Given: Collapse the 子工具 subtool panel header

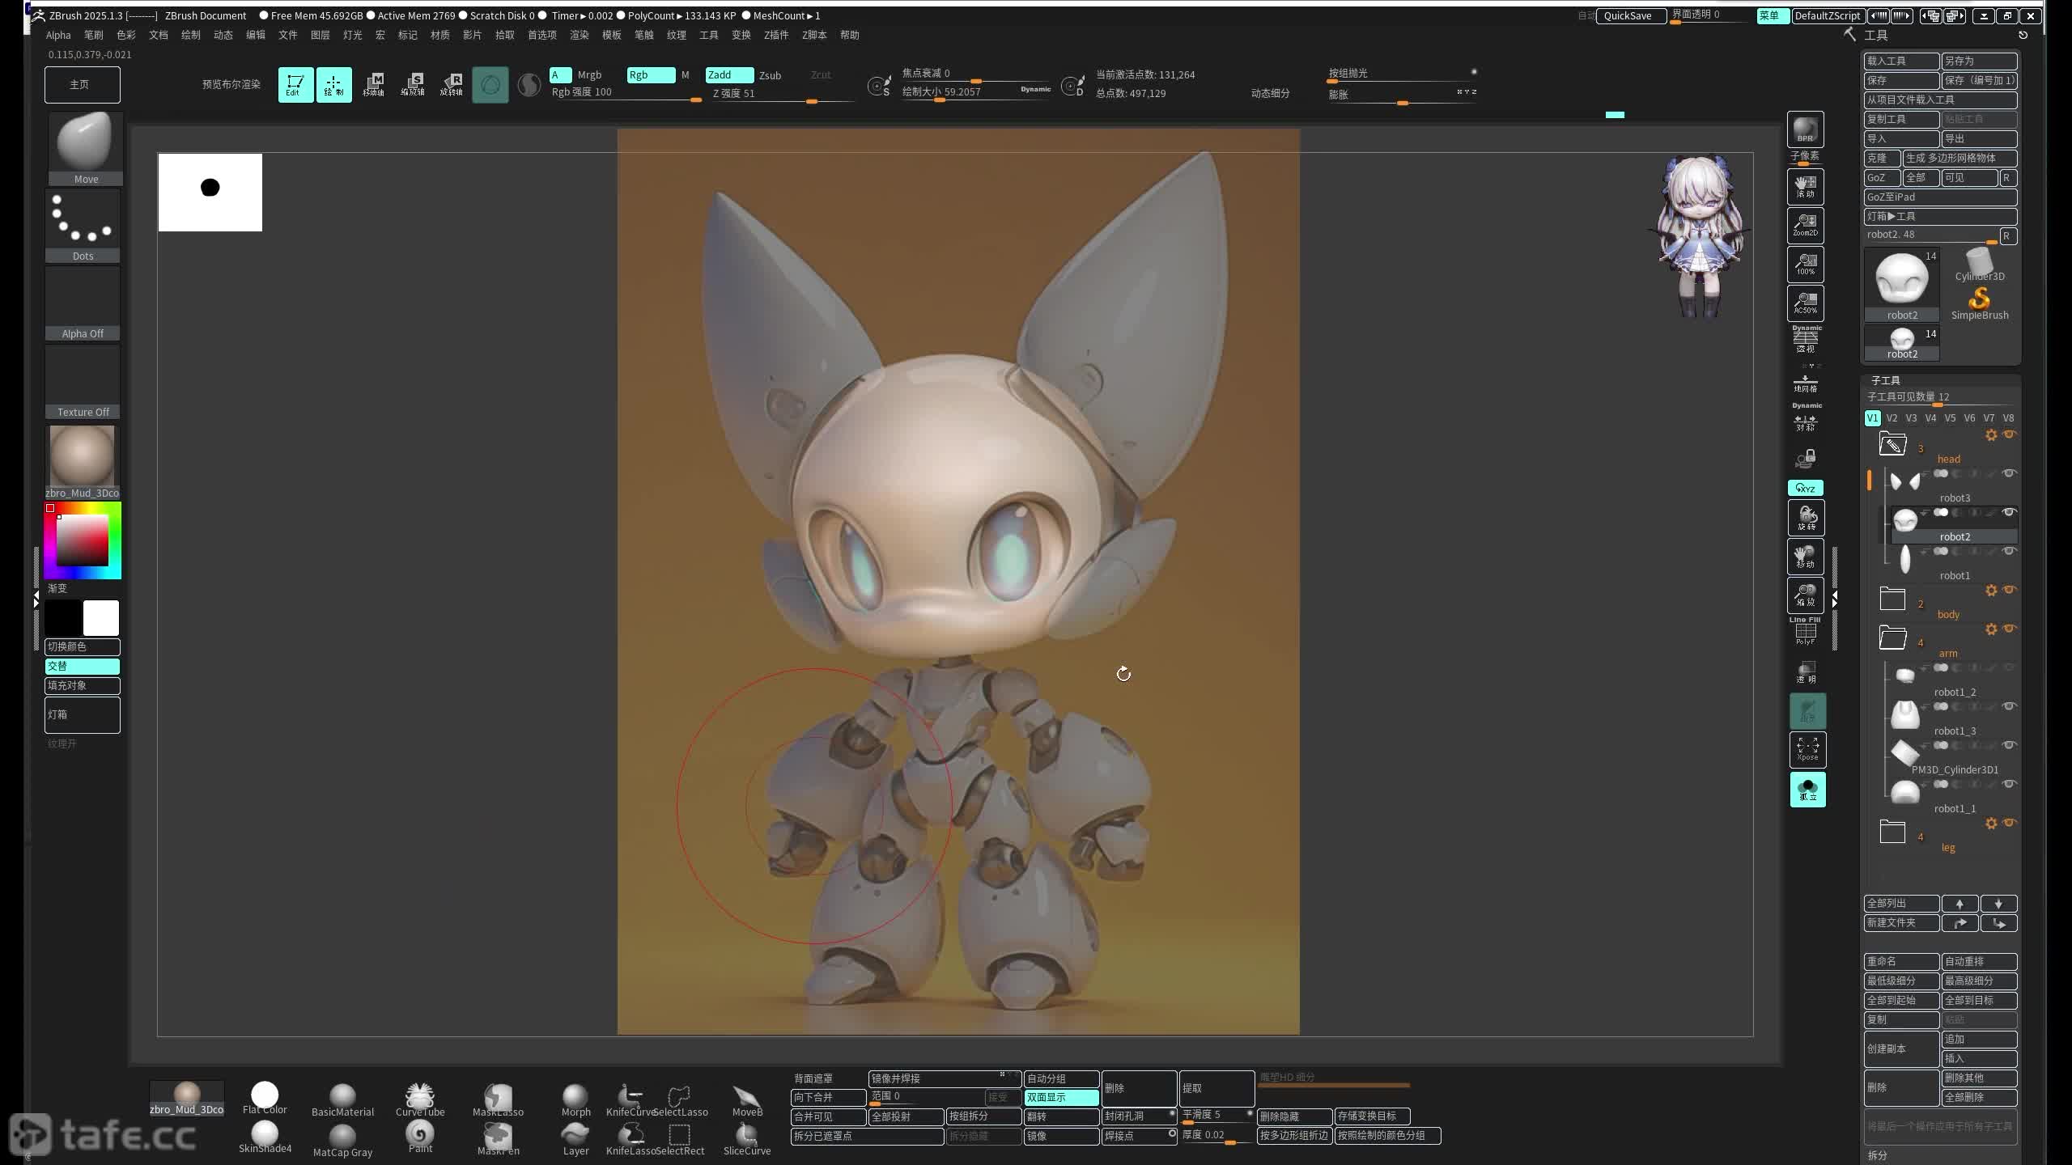Looking at the screenshot, I should (1885, 380).
